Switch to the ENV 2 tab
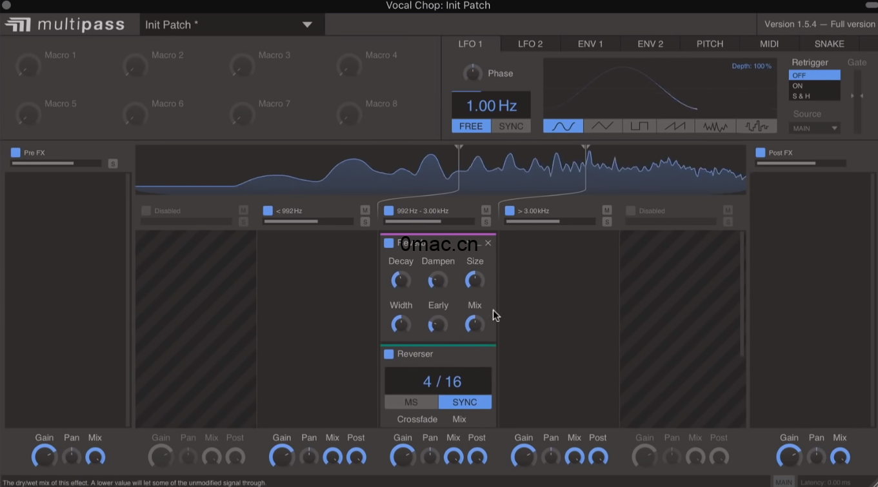The image size is (878, 487). [650, 44]
